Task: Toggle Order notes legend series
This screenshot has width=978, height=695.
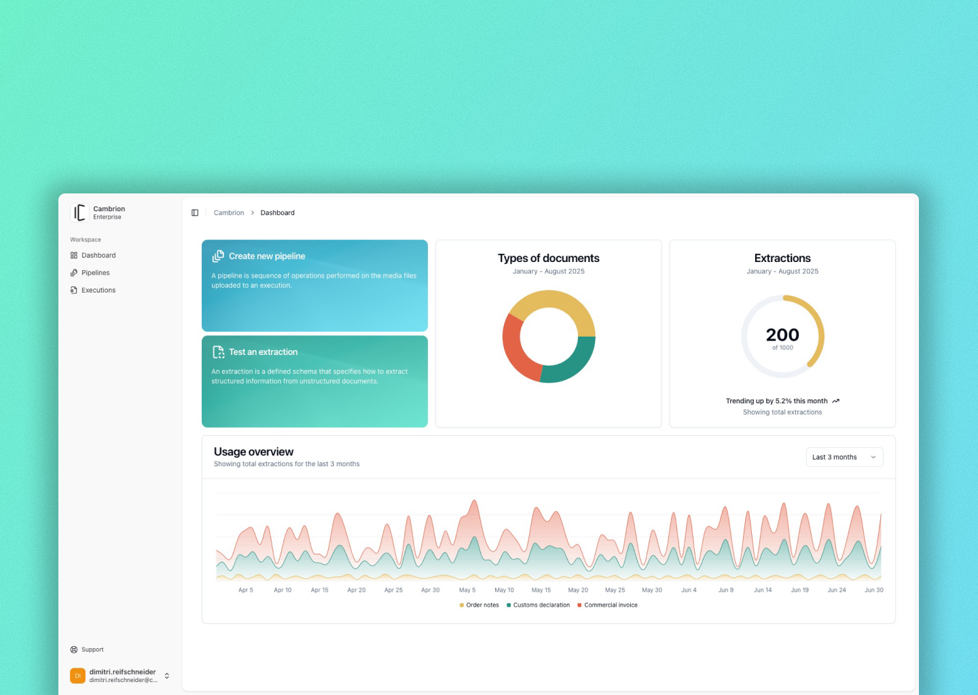Action: point(479,605)
